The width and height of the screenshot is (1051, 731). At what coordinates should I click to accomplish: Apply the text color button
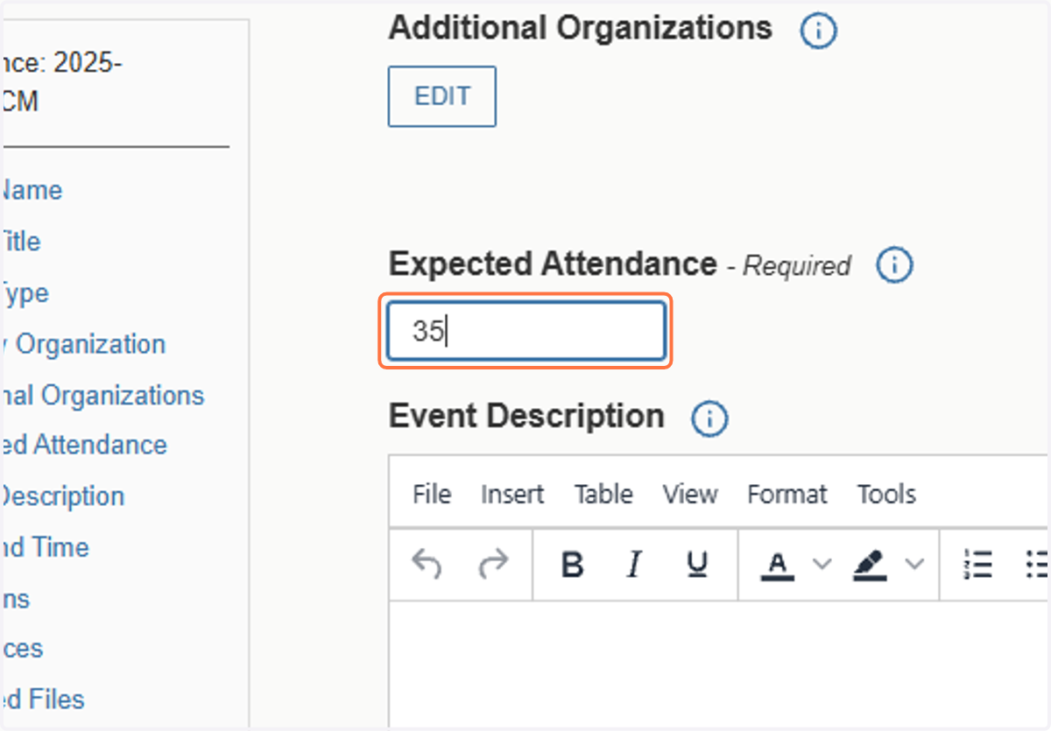coord(777,565)
